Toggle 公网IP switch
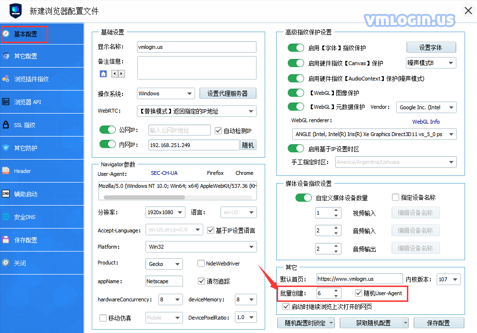 click(x=108, y=130)
